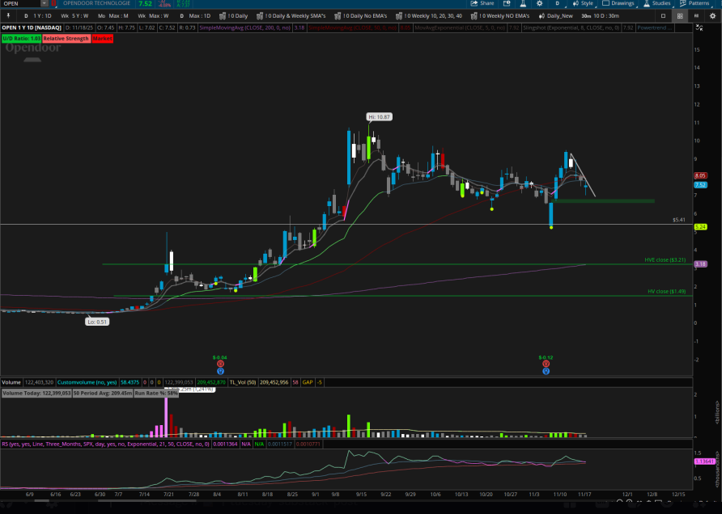
Task: Click the red Market label
Action: pyautogui.click(x=102, y=39)
